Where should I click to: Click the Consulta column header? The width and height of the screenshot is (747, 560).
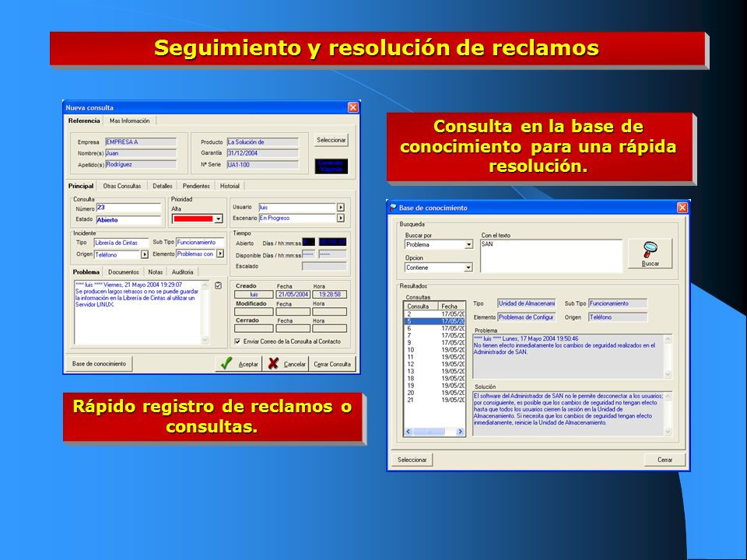(421, 306)
